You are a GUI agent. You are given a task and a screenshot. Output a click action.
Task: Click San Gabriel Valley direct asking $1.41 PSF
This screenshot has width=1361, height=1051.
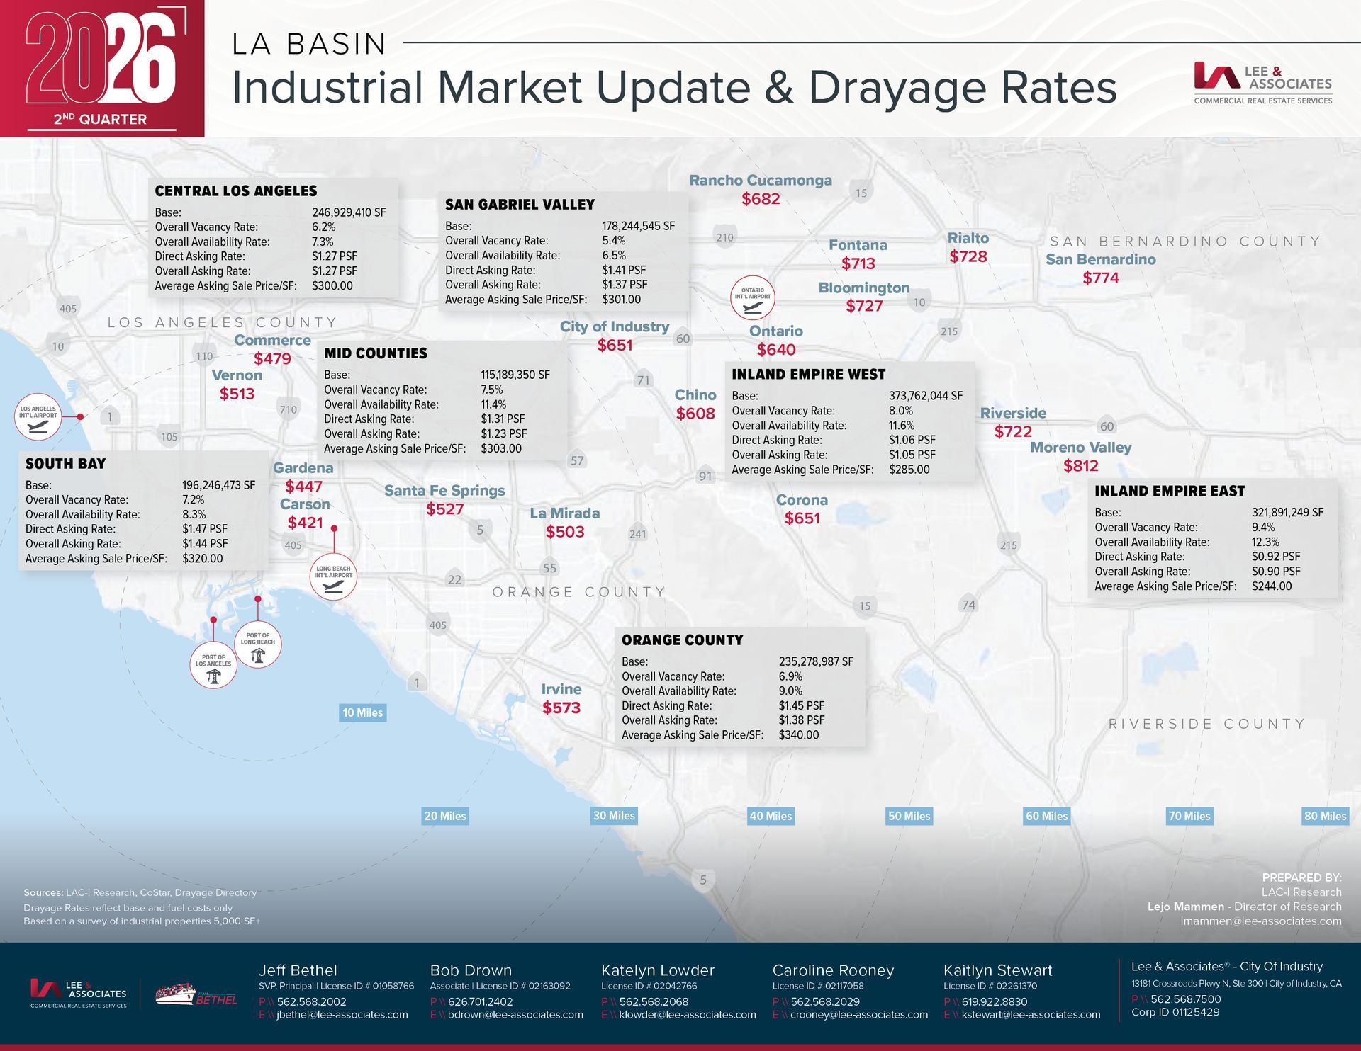[x=624, y=271]
